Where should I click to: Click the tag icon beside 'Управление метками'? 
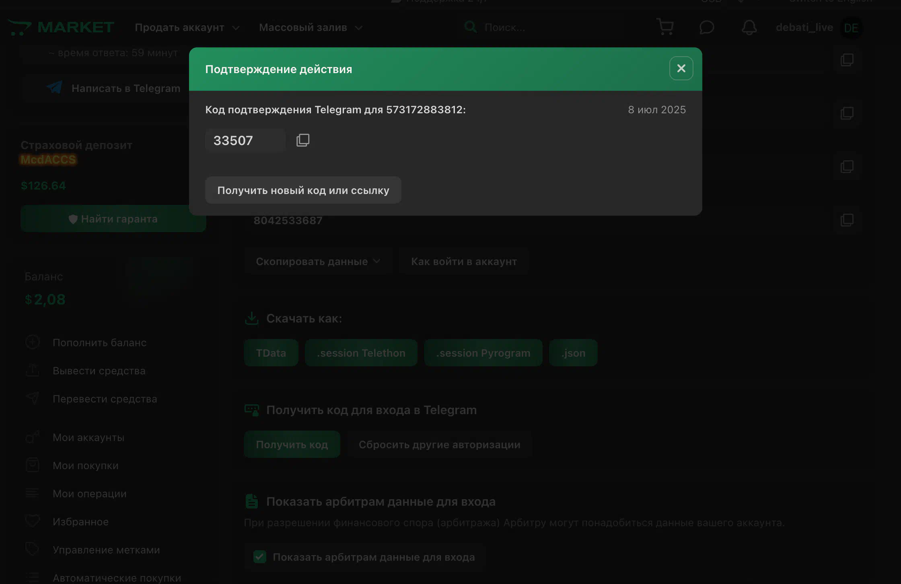pos(32,549)
